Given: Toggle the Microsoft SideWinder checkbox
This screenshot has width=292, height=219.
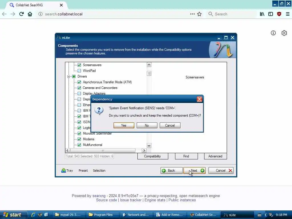Looking at the screenshot, I should point(79,133).
